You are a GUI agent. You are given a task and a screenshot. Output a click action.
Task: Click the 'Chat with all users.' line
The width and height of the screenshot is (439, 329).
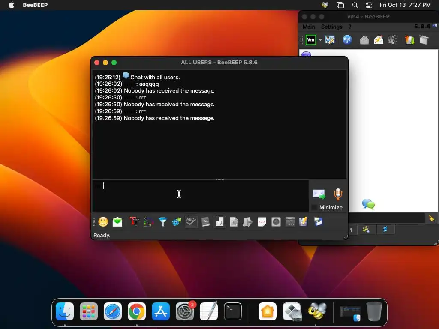tap(155, 77)
